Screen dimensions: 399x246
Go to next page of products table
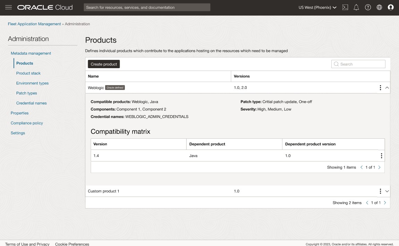click(385, 203)
